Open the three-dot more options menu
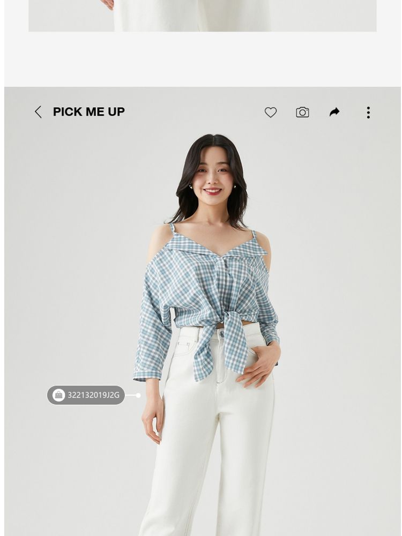Viewport: 402px width, 536px height. [x=368, y=112]
